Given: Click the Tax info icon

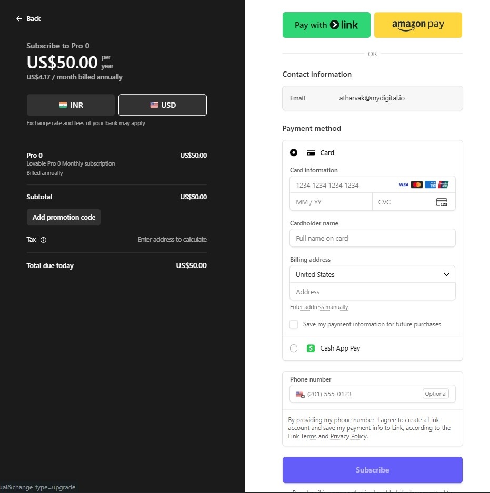Looking at the screenshot, I should (44, 240).
